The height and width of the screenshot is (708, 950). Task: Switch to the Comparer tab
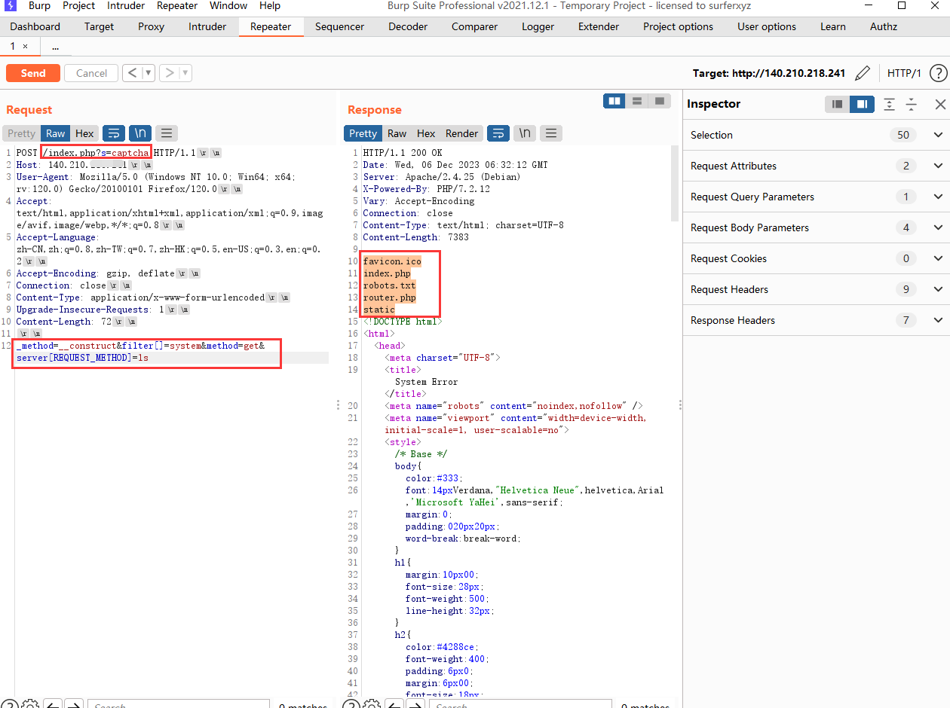pyautogui.click(x=474, y=26)
